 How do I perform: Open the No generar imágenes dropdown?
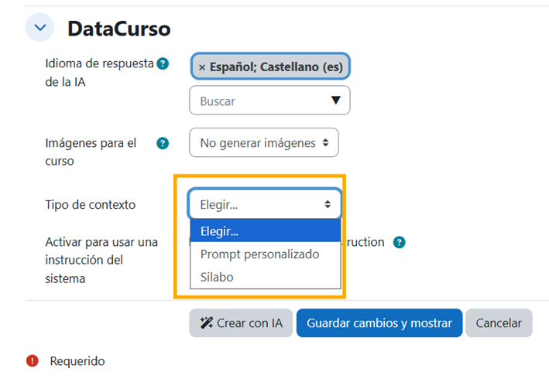coord(263,142)
